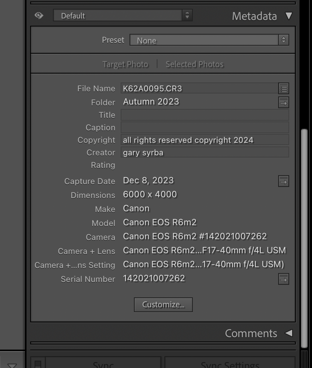Switch to the Target Photo tab

(125, 64)
